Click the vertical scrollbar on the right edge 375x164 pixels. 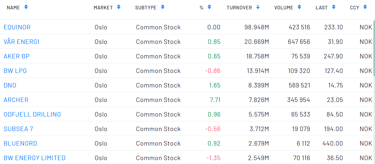374,48
